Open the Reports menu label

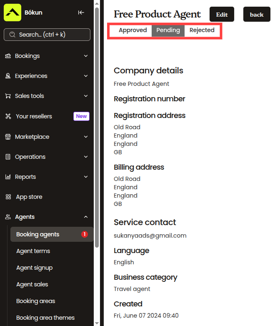(x=25, y=177)
